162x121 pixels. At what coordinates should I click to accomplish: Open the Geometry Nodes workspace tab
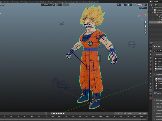pyautogui.click(x=81, y=2)
